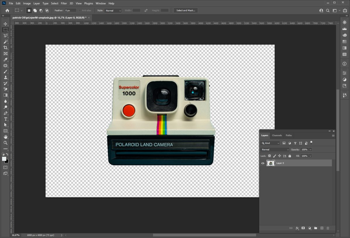Expand the Opacity slider arrow
Image resolution: width=350 pixels, height=238 pixels.
click(x=310, y=149)
